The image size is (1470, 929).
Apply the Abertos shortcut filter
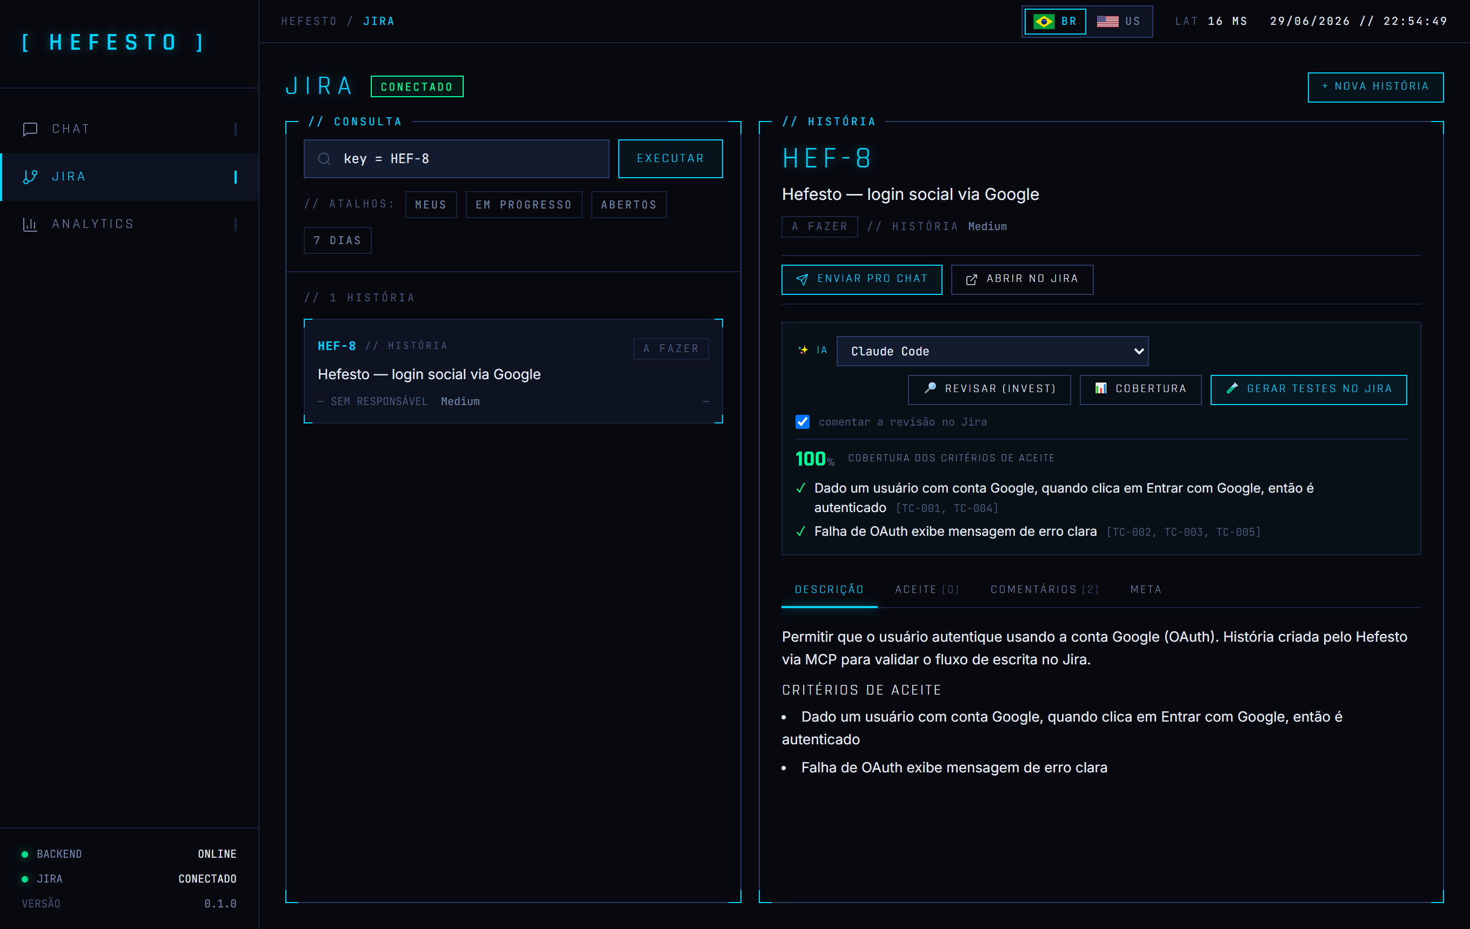click(629, 205)
